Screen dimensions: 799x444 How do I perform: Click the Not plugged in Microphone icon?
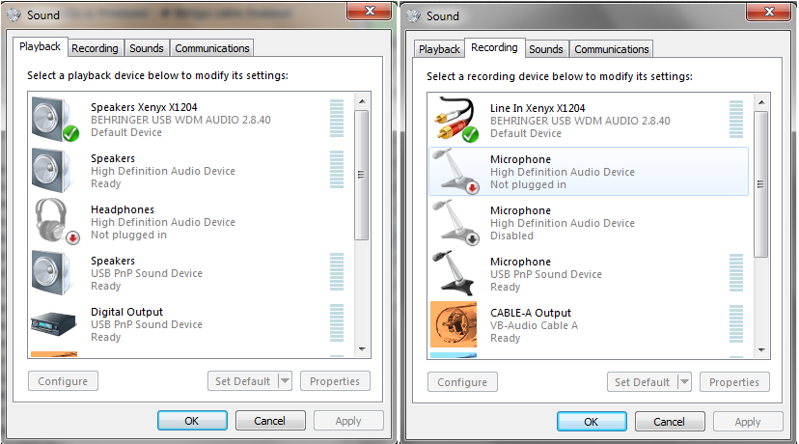pos(455,171)
